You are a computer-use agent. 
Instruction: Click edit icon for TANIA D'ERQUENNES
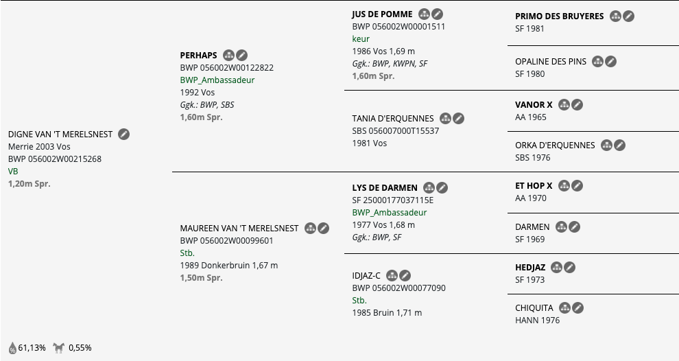[x=459, y=118]
